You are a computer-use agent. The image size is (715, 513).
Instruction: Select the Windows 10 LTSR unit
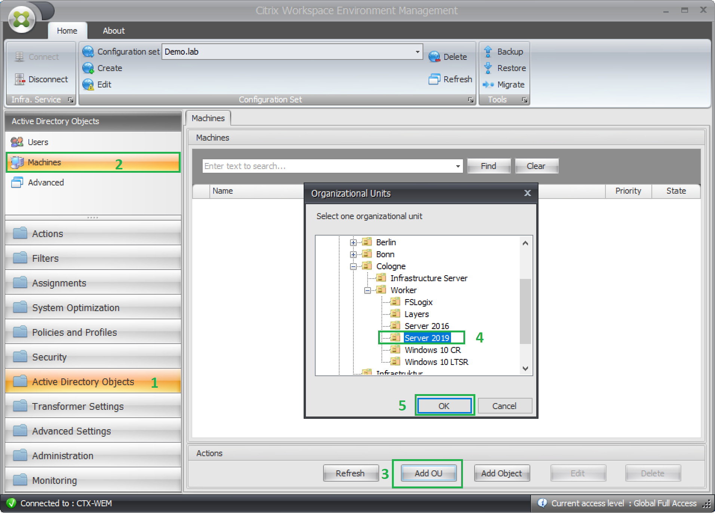436,362
